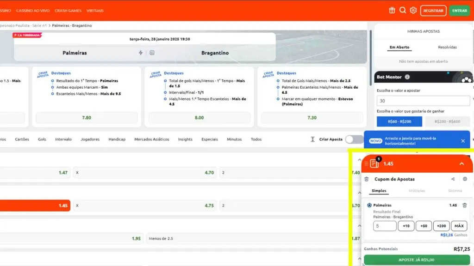Click the Bet Mentor stake amount field
The image size is (474, 266).
pyautogui.click(x=422, y=101)
